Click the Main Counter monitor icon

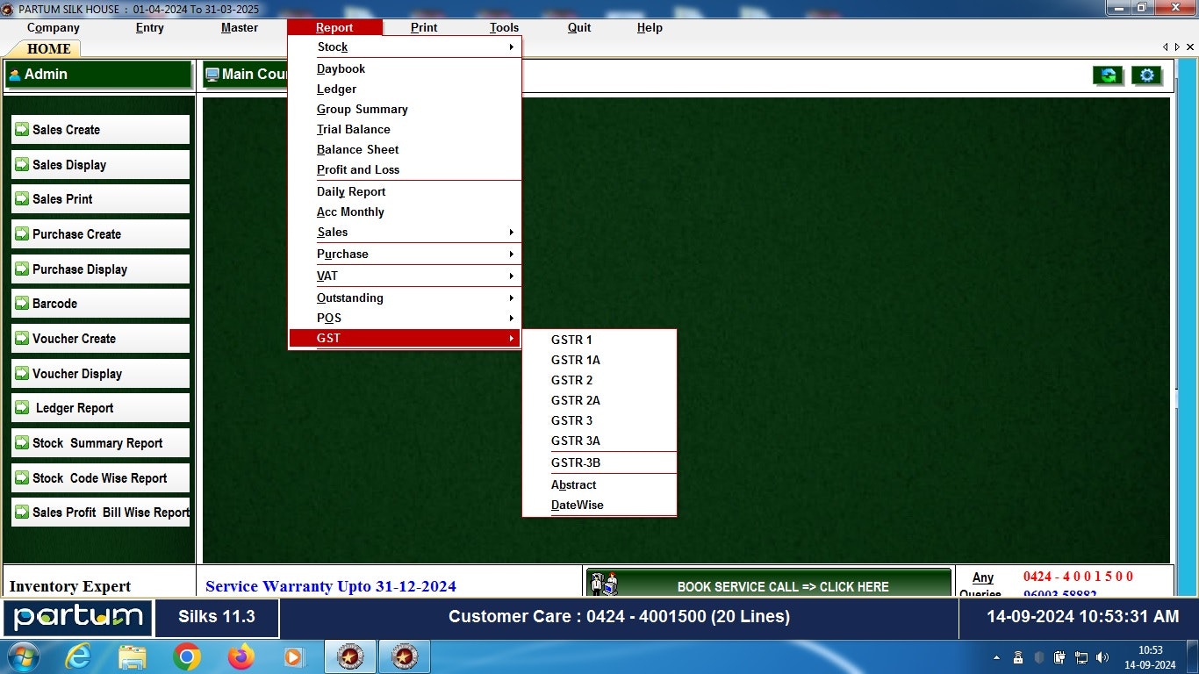(x=211, y=74)
